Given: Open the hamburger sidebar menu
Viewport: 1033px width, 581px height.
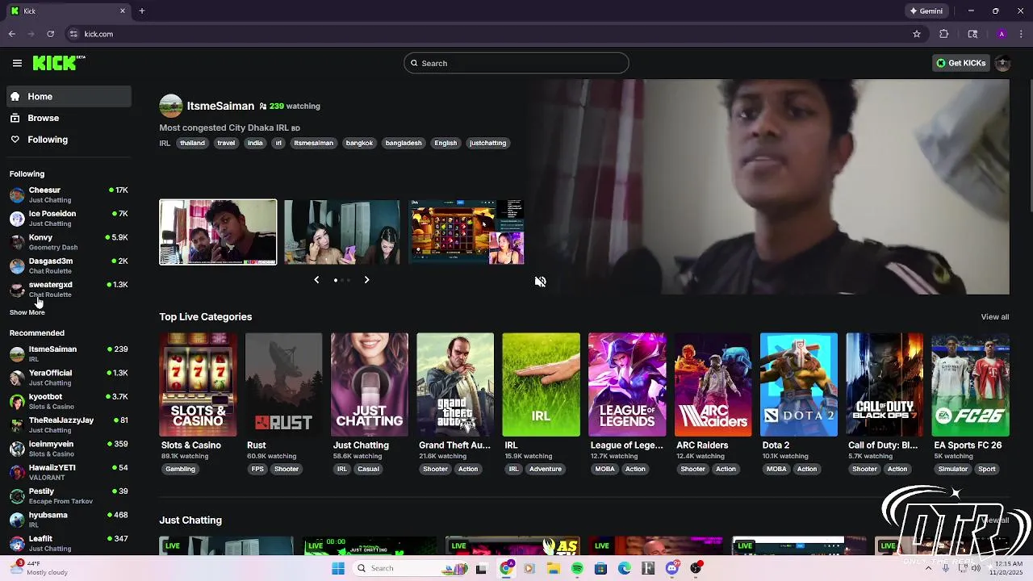Looking at the screenshot, I should pos(17,63).
